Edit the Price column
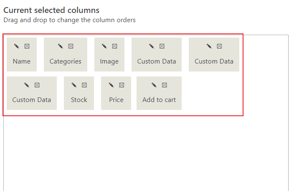This screenshot has height=191, width=289. (x=112, y=85)
